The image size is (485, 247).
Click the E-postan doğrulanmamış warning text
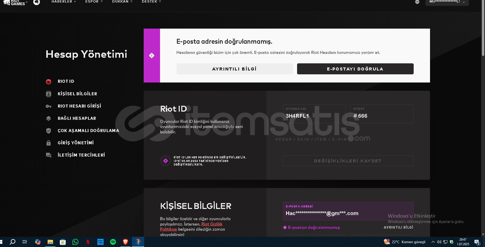coord(314,228)
